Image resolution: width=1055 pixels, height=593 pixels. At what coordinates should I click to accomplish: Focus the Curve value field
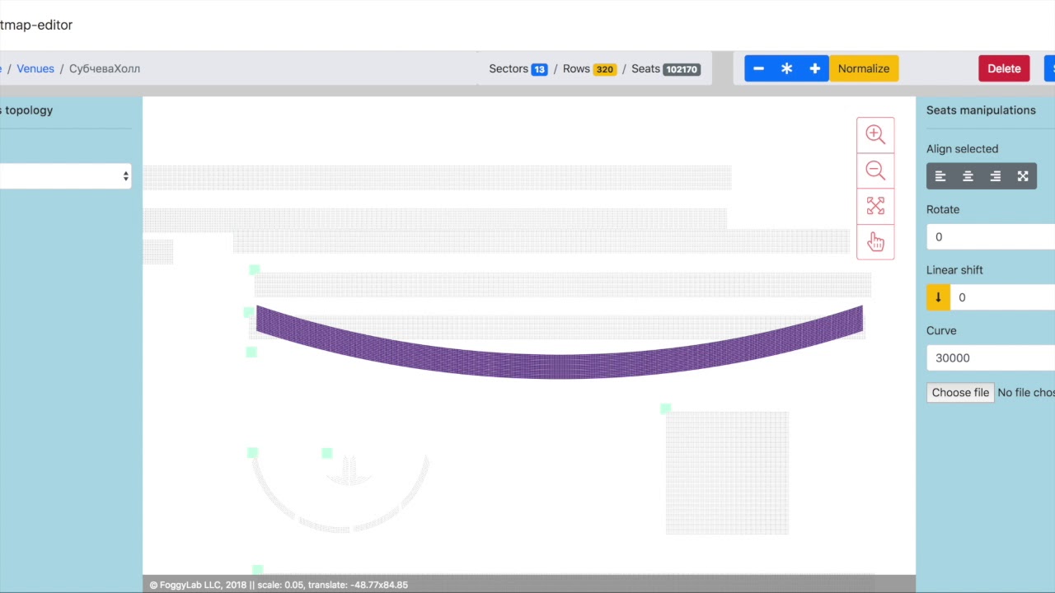(991, 358)
